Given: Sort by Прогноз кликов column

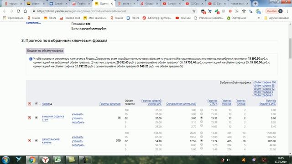Looking at the screenshot, I should (x=240, y=102).
